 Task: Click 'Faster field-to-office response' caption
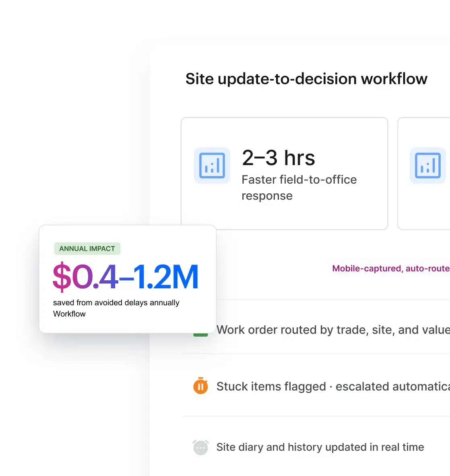coord(299,188)
